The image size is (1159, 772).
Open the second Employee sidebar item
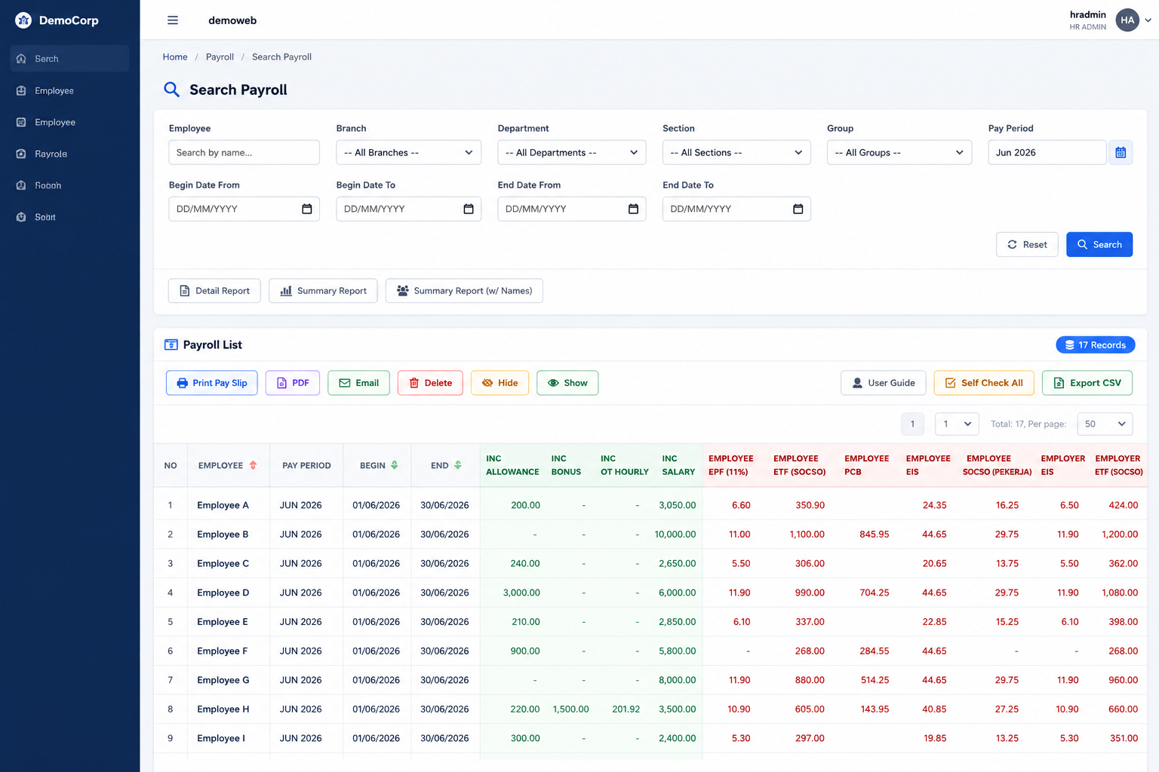(x=69, y=122)
